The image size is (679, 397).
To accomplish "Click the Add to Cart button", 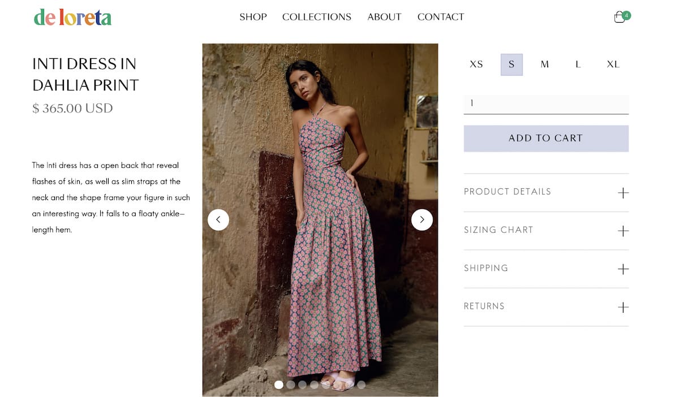I will click(546, 138).
